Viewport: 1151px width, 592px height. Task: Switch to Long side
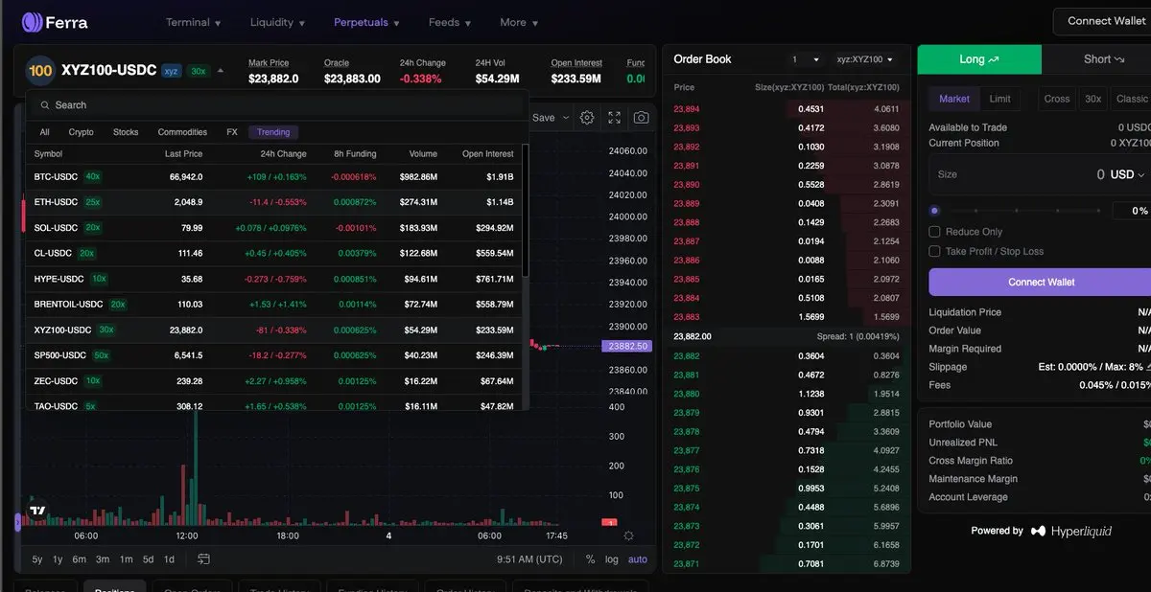[x=979, y=59]
